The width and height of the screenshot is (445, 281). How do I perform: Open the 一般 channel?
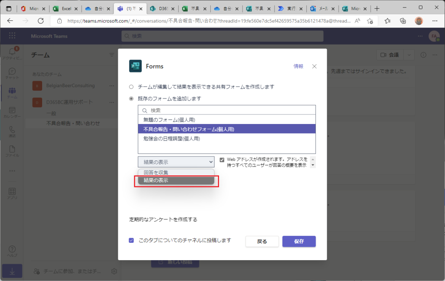[x=51, y=113]
